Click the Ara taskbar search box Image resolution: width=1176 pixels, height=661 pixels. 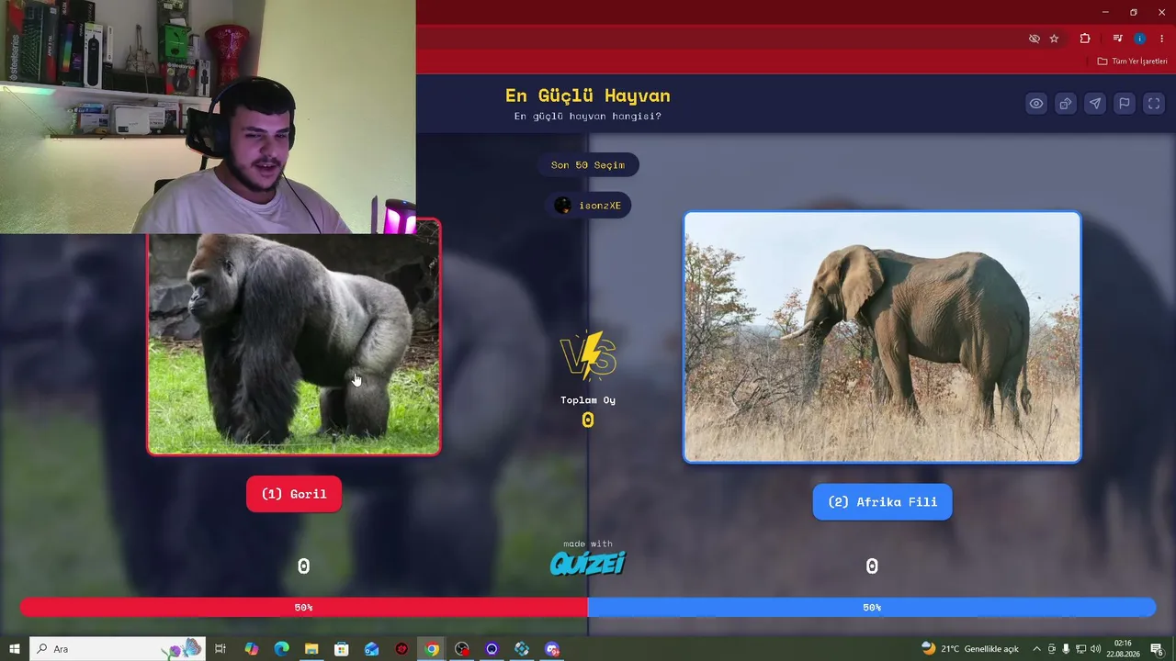coord(118,649)
